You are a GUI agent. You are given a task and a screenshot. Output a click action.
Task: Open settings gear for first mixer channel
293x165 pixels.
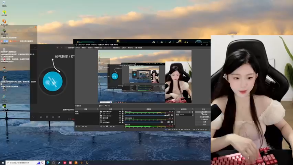[x=172, y=115]
